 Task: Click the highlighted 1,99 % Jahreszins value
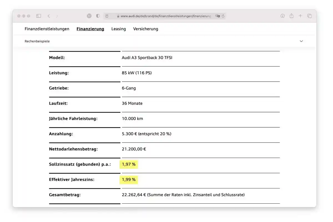(x=129, y=180)
